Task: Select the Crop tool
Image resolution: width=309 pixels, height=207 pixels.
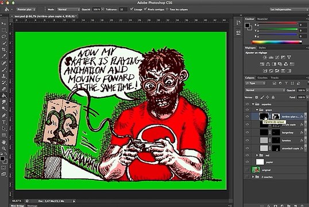Action: 4,49
